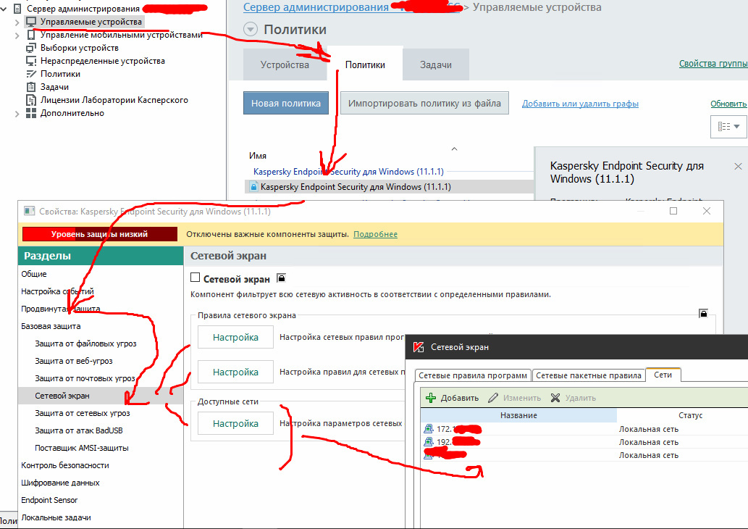Click Import policy from file button
Image resolution: width=748 pixels, height=529 pixels.
424,103
